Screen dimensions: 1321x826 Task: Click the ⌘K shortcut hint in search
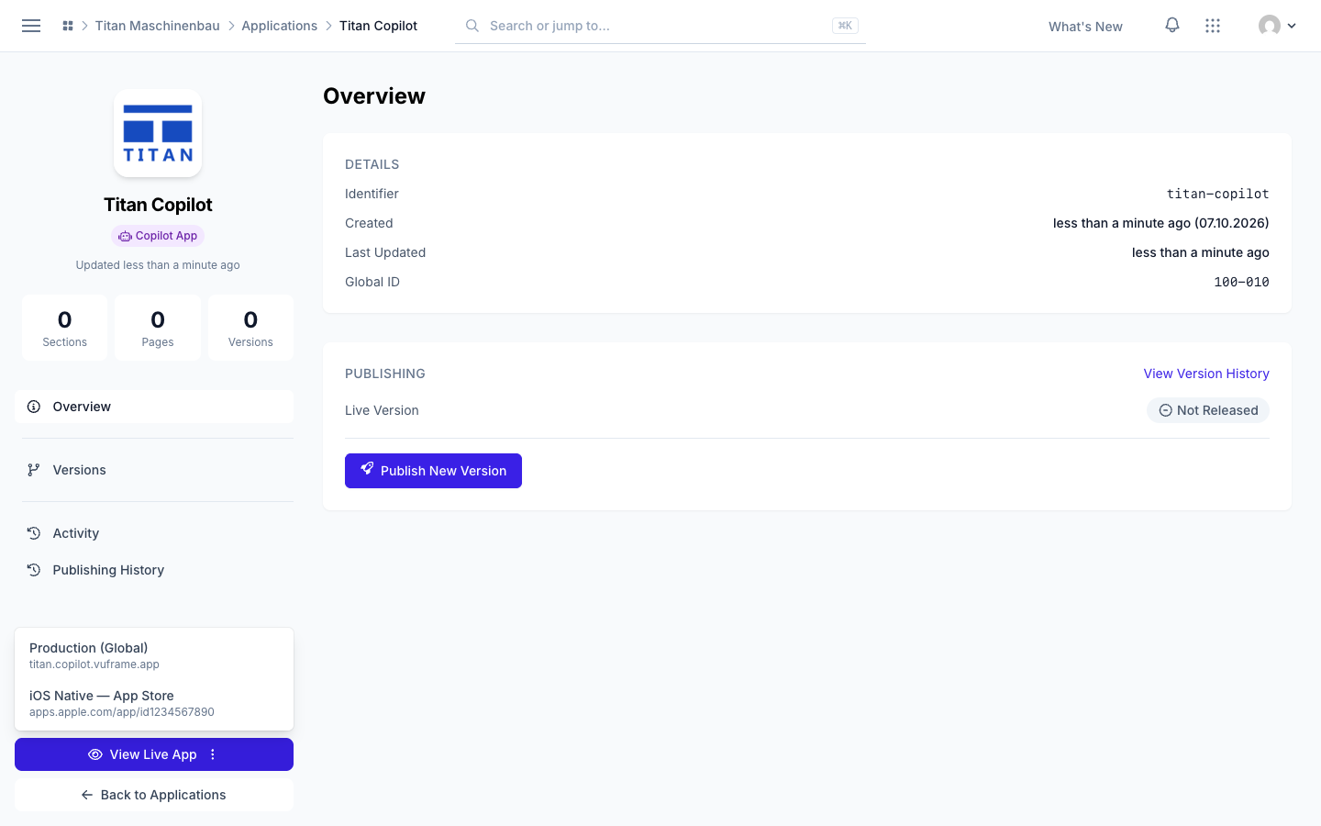pos(845,26)
